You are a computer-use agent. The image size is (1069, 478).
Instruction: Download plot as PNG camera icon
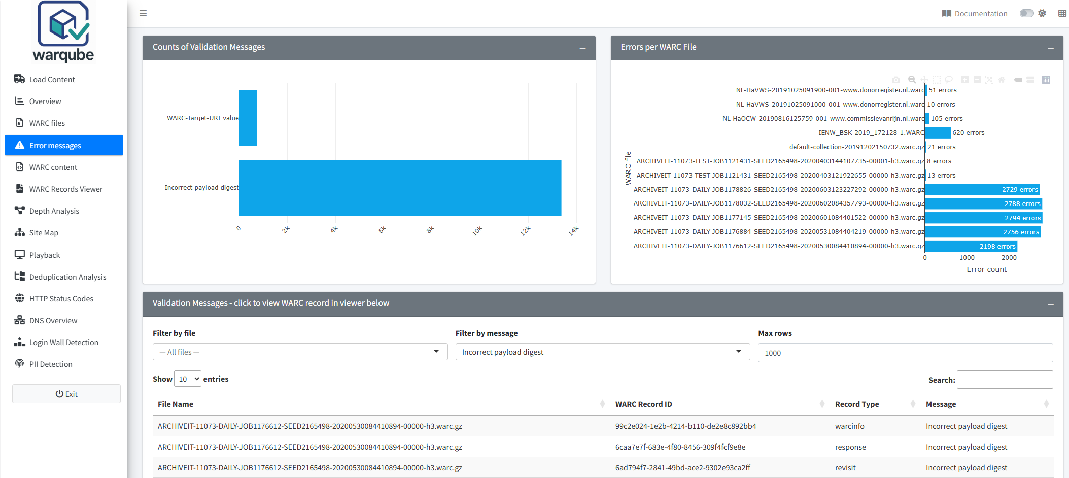point(896,80)
